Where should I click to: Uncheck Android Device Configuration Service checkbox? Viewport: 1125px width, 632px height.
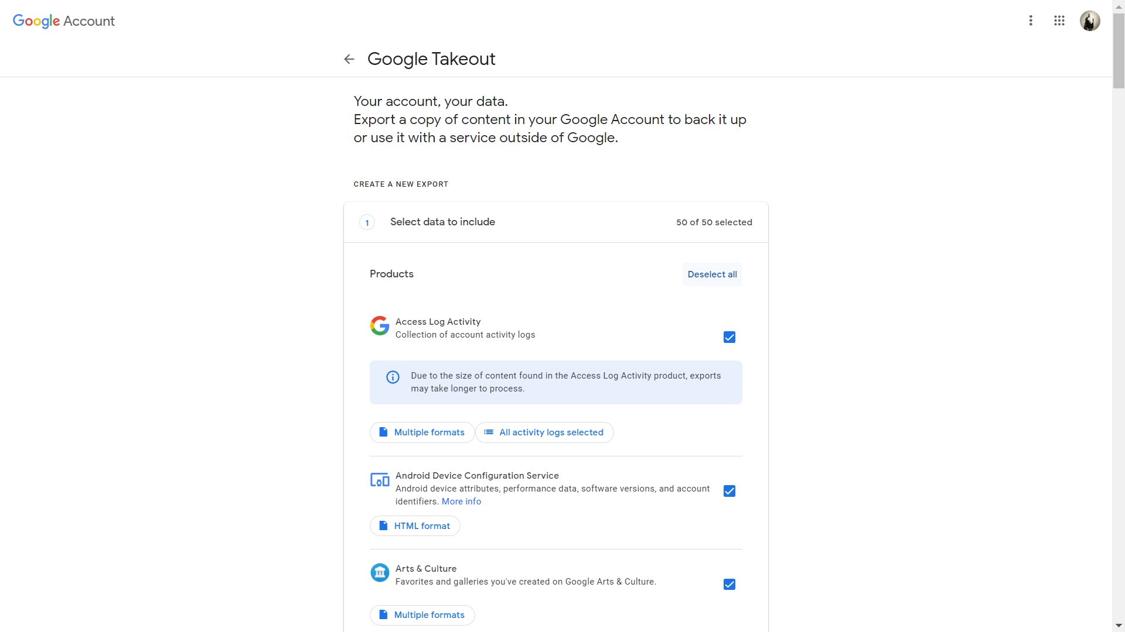click(x=729, y=491)
